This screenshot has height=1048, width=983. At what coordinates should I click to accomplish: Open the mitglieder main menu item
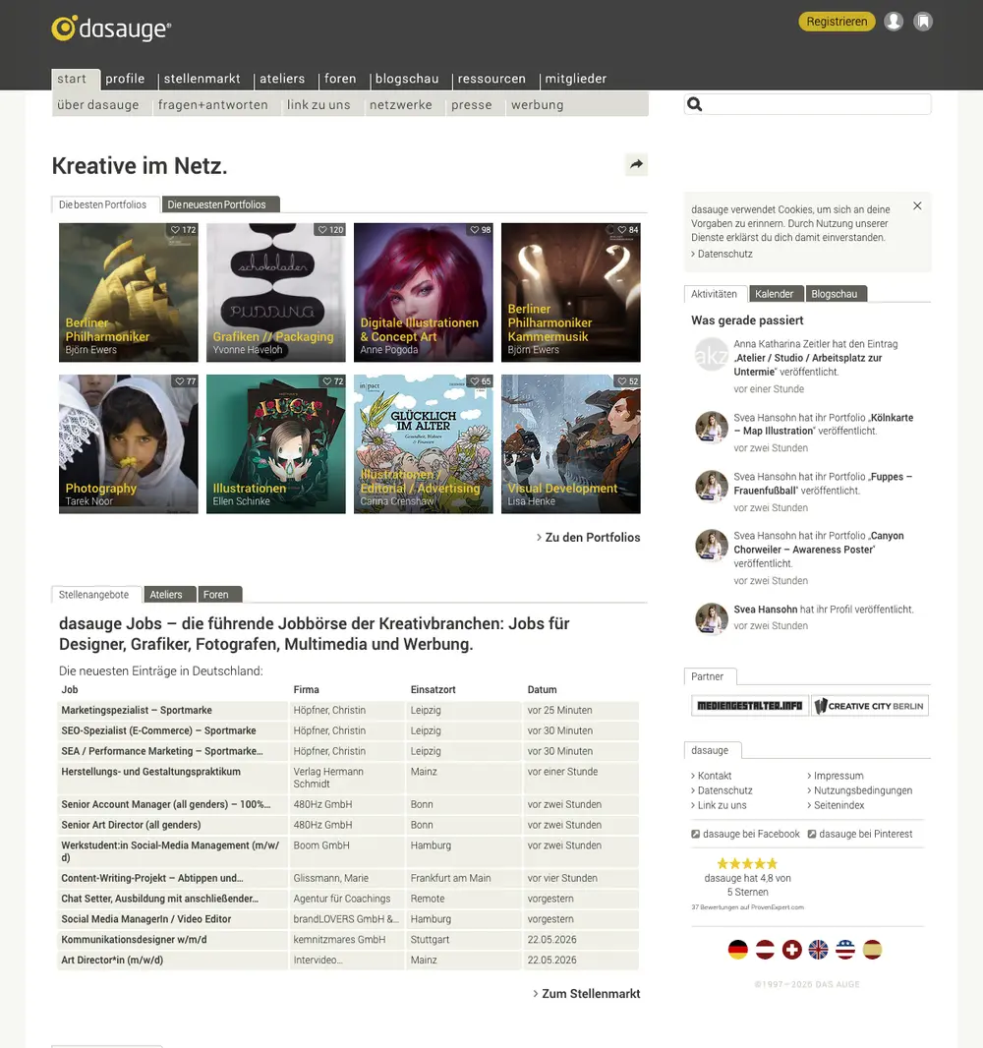(576, 79)
